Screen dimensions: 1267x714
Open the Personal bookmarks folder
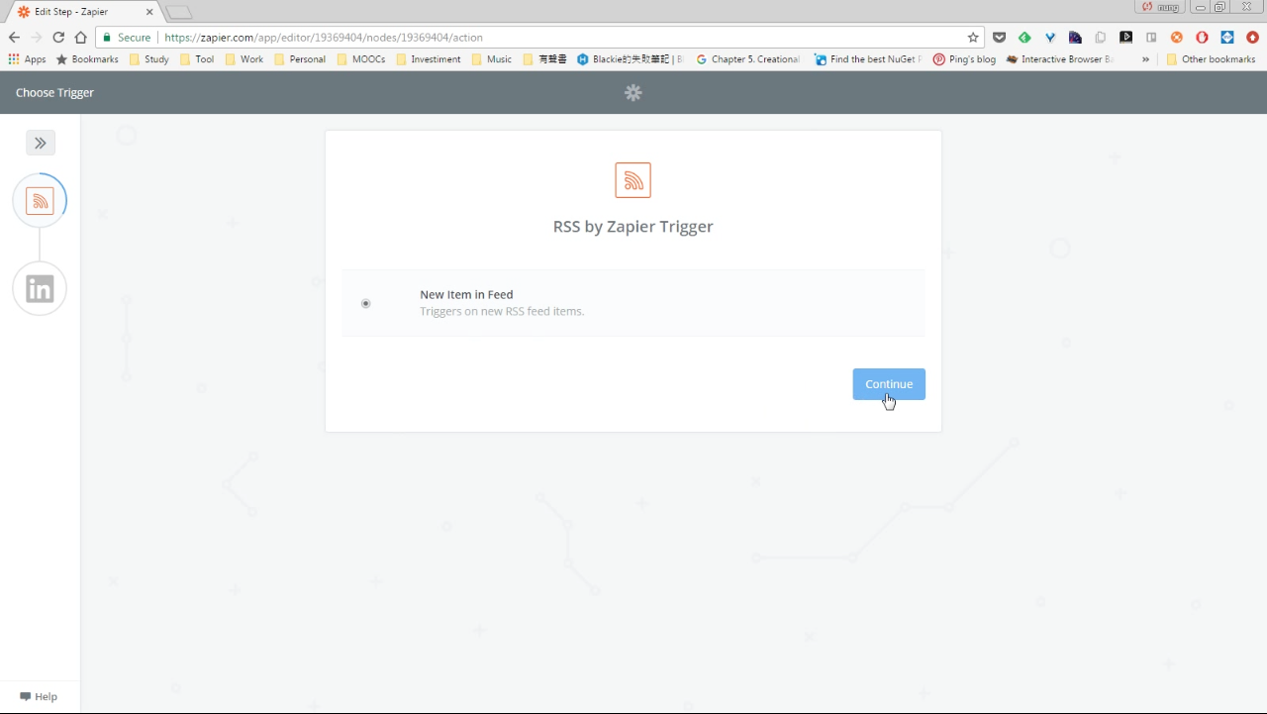tap(300, 59)
